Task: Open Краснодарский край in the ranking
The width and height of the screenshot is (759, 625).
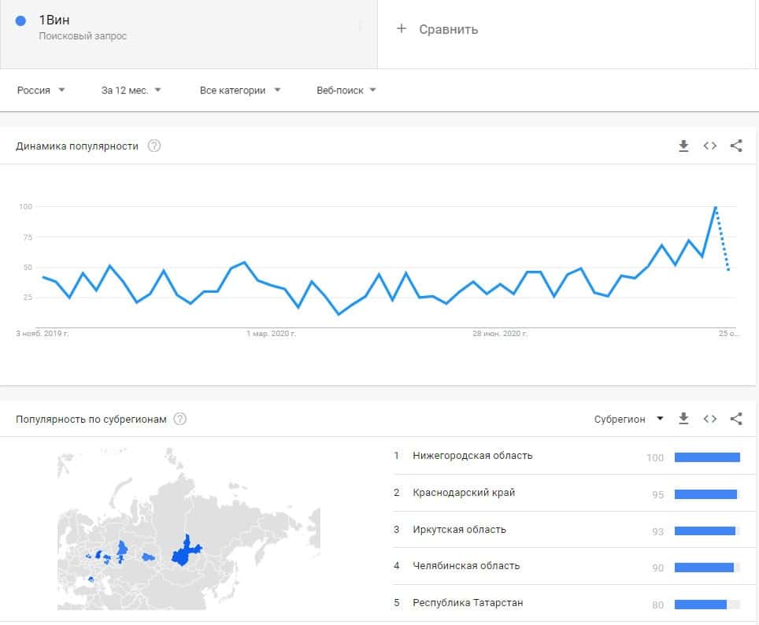Action: [x=464, y=493]
